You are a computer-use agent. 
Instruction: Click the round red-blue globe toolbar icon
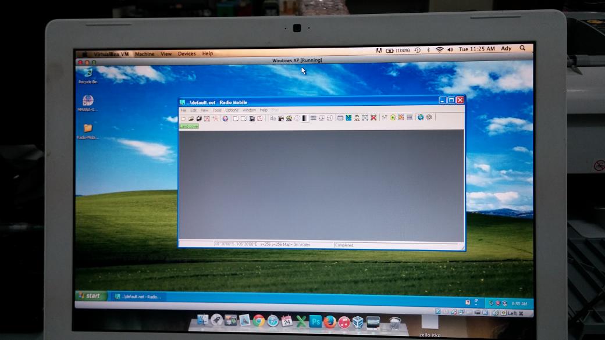tap(225, 119)
